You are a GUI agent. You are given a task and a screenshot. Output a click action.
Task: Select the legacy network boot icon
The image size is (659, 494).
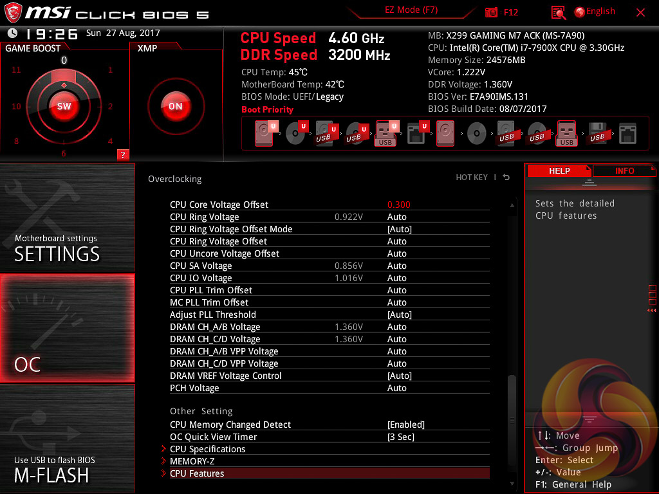coord(627,134)
